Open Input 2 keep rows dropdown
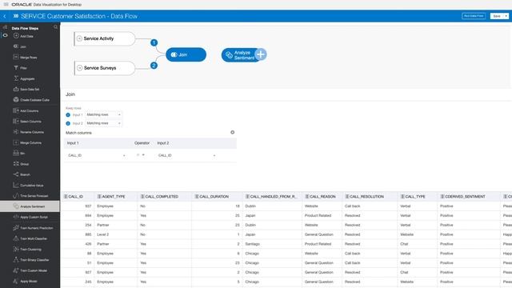The image size is (512, 288). click(103, 123)
